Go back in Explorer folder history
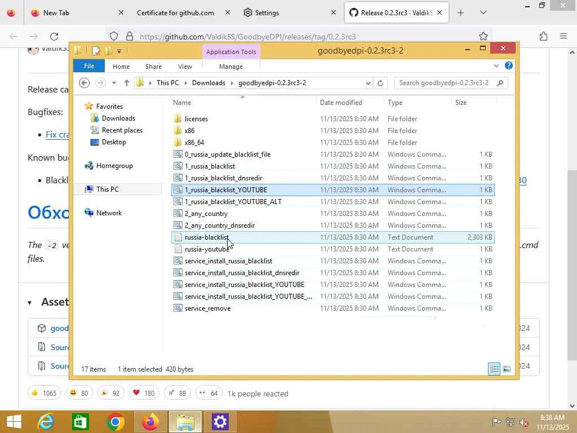 click(x=85, y=83)
